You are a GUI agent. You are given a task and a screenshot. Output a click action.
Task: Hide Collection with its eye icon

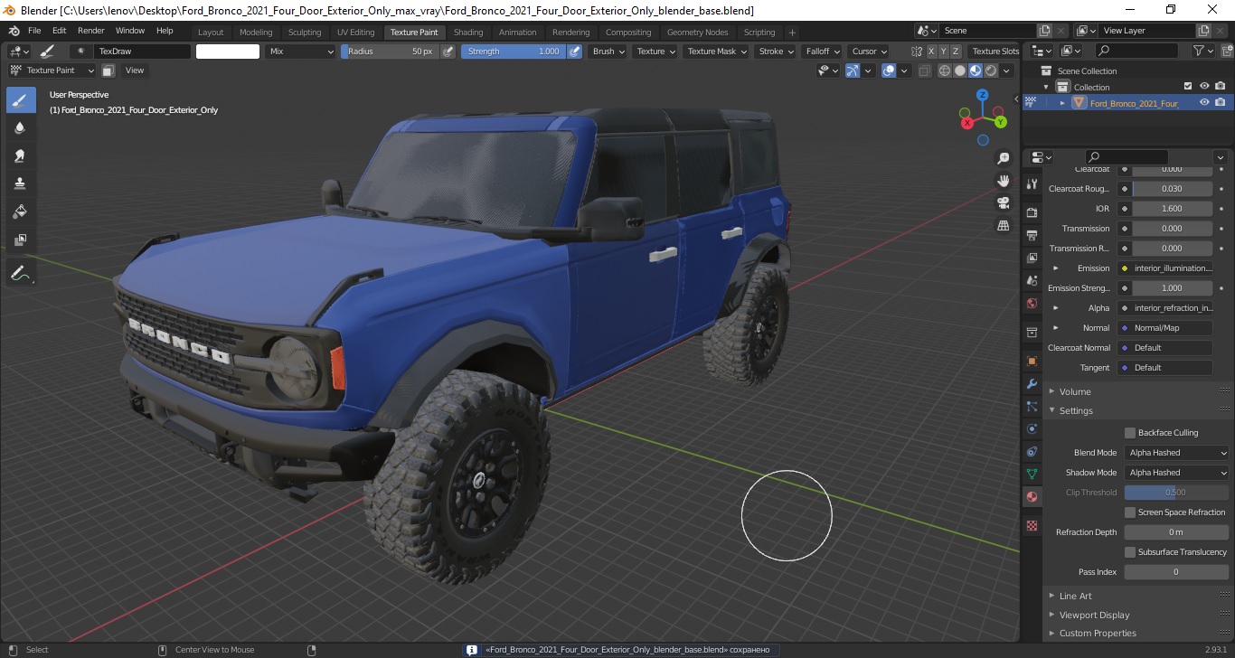[x=1204, y=87]
